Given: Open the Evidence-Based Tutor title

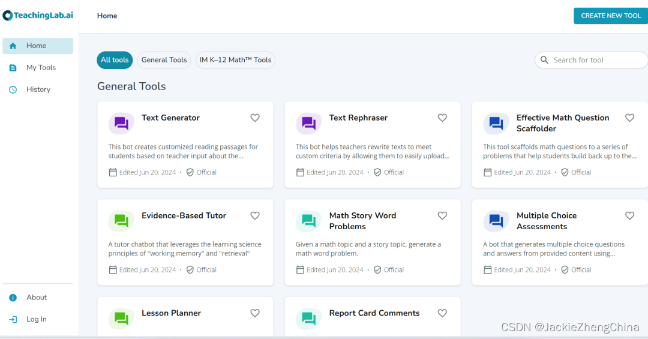Looking at the screenshot, I should tap(184, 215).
